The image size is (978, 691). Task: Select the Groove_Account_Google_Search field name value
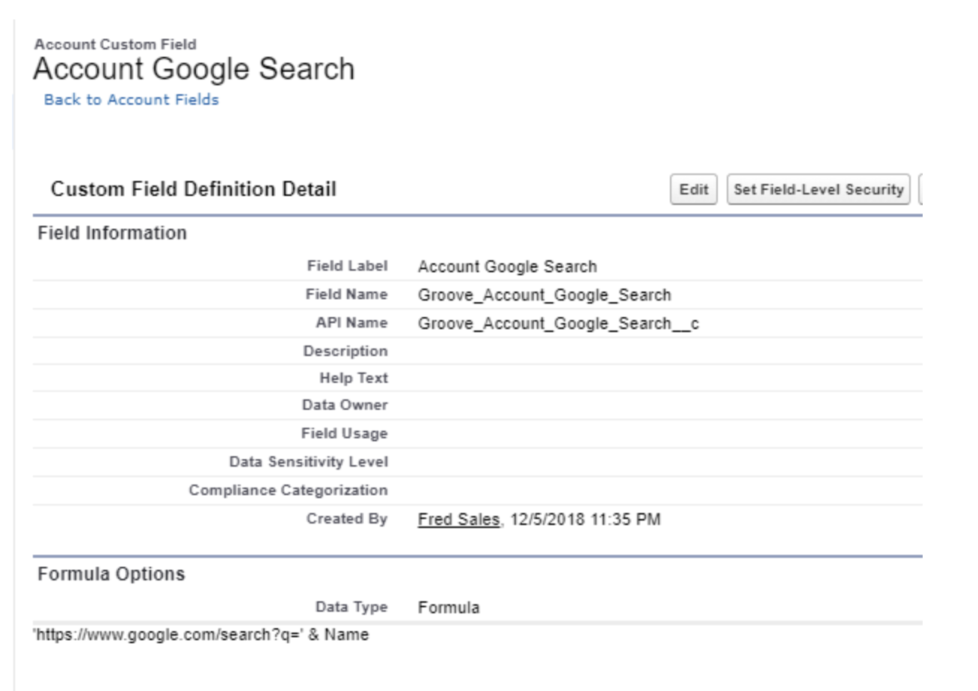point(544,295)
